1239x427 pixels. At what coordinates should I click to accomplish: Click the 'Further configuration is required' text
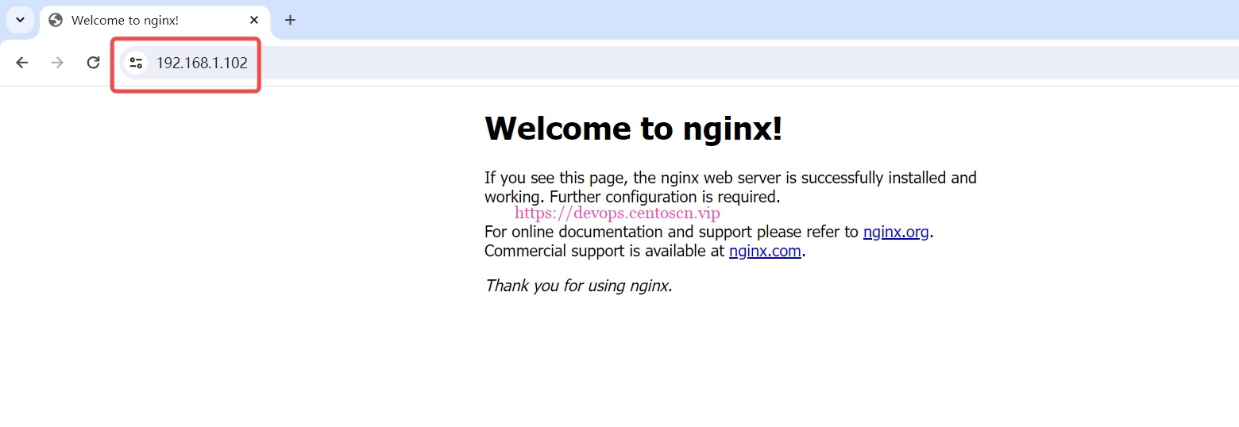[665, 196]
